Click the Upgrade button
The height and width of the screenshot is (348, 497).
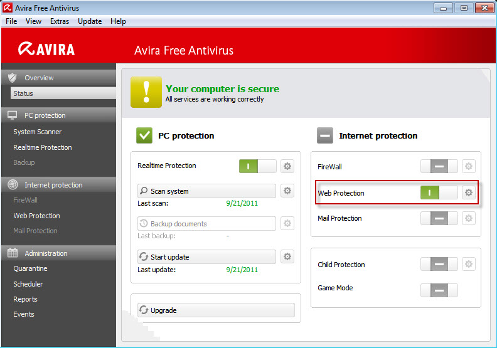tap(216, 310)
